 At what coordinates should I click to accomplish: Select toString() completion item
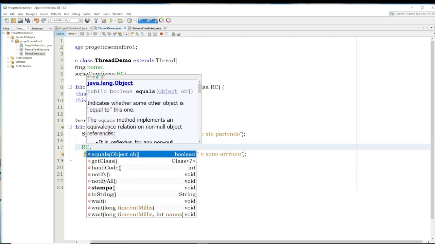point(141,195)
